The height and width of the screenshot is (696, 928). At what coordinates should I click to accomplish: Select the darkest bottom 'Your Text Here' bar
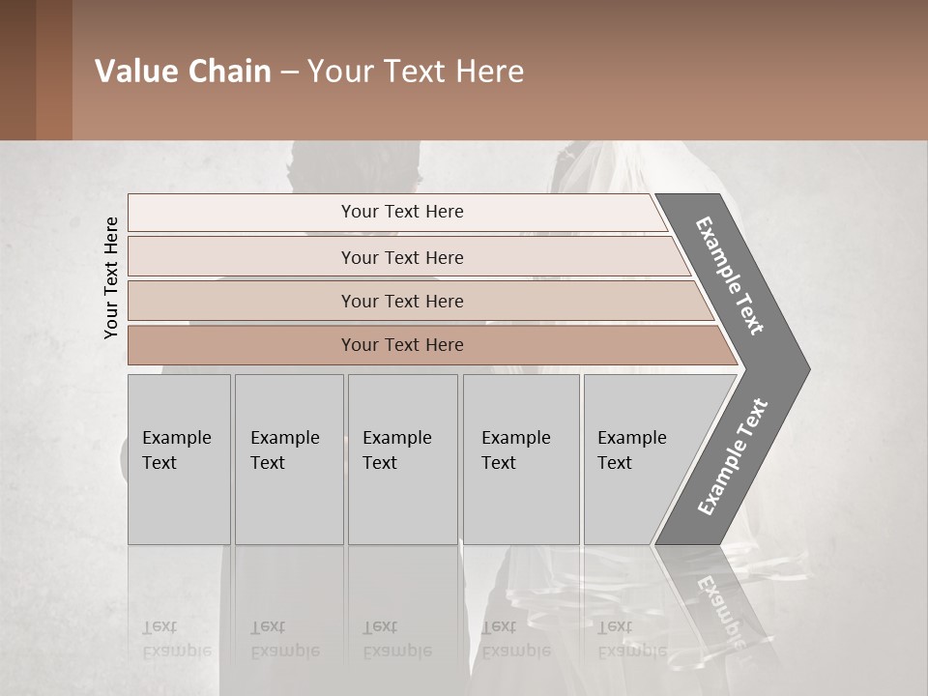point(401,345)
